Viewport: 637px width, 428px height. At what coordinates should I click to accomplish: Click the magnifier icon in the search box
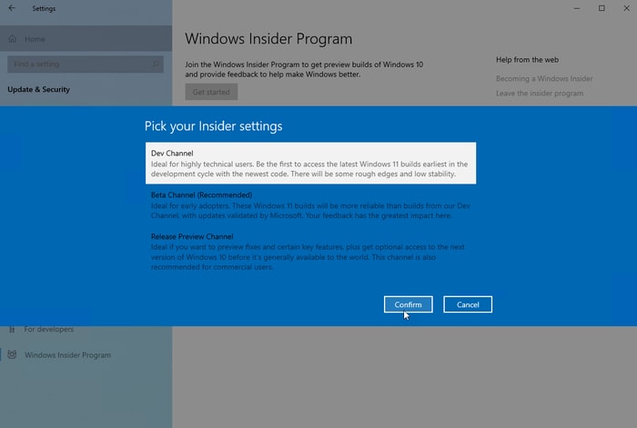click(157, 64)
